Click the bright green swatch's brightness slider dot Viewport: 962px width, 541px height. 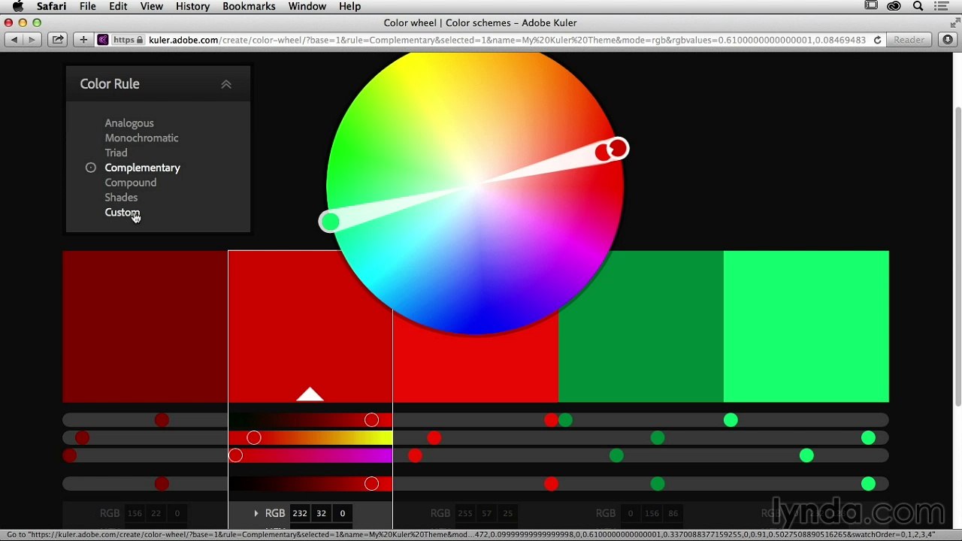coord(868,484)
